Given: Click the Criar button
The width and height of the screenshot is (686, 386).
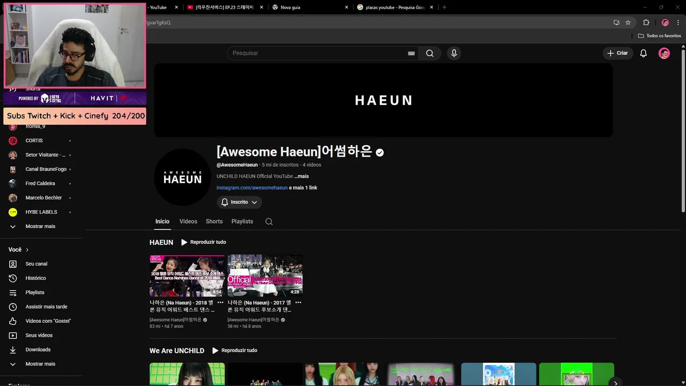Looking at the screenshot, I should 618,53.
